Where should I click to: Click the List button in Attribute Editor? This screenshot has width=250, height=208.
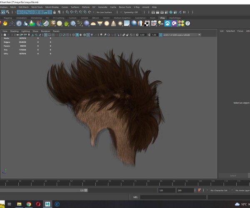coord(222,31)
